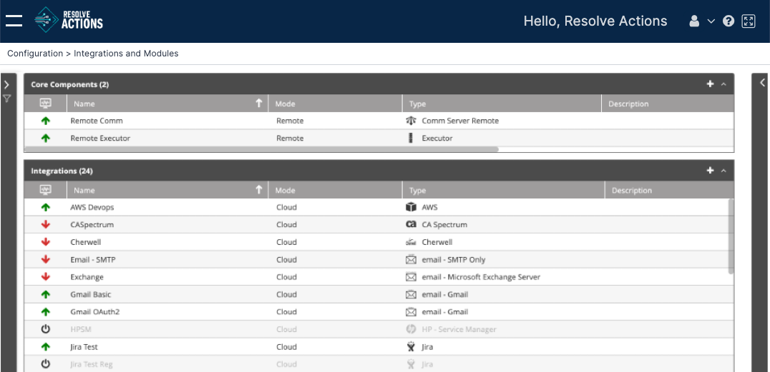Click Email - SMTP down status arrow
Viewport: 770px width, 372px height.
[46, 260]
